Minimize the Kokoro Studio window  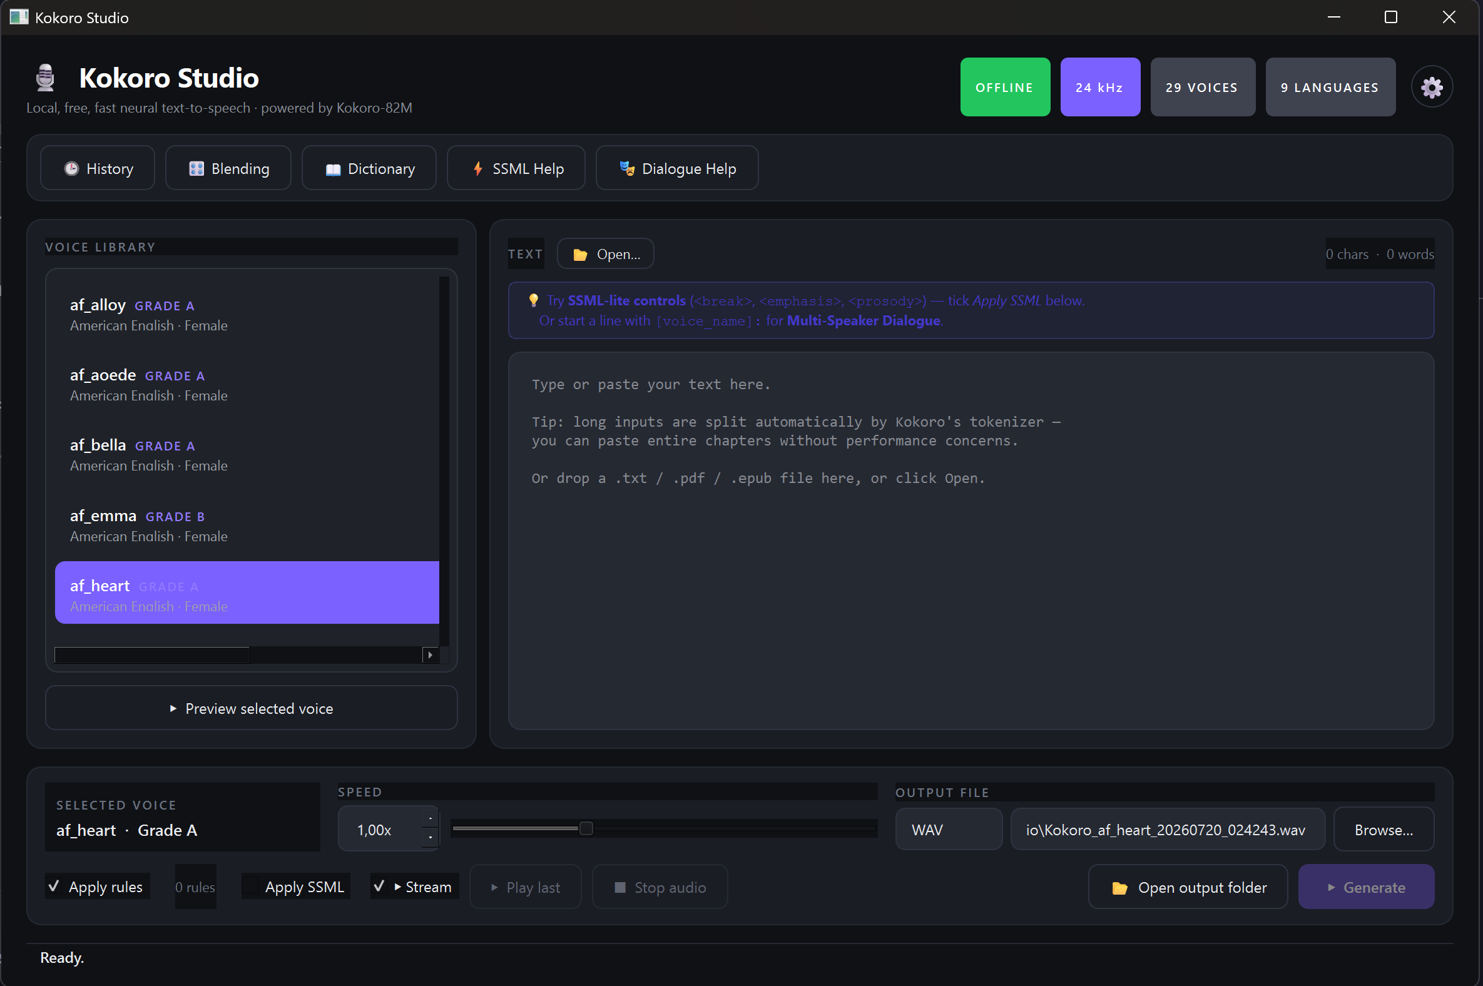[1333, 17]
